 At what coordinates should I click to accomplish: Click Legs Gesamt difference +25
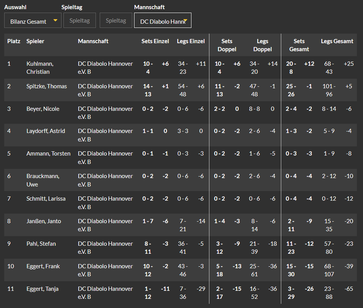pos(348,64)
